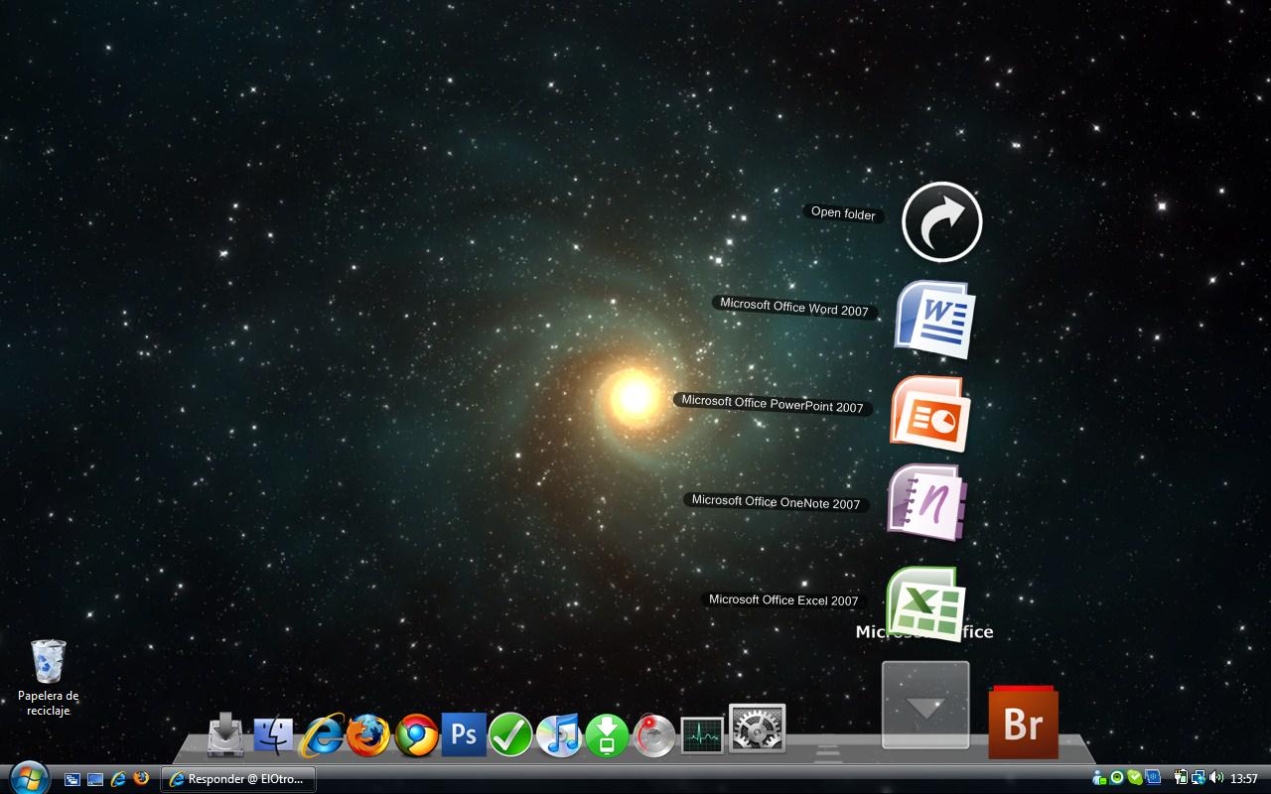Click the Open folder arrow icon
Viewport: 1271px width, 794px height.
coord(941,222)
